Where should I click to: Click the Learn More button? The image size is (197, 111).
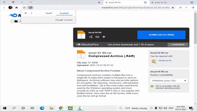[x=178, y=44]
